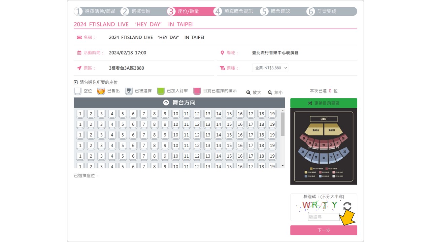The width and height of the screenshot is (431, 242).
Task: Click the venue seating map thumbnail
Action: tap(324, 146)
